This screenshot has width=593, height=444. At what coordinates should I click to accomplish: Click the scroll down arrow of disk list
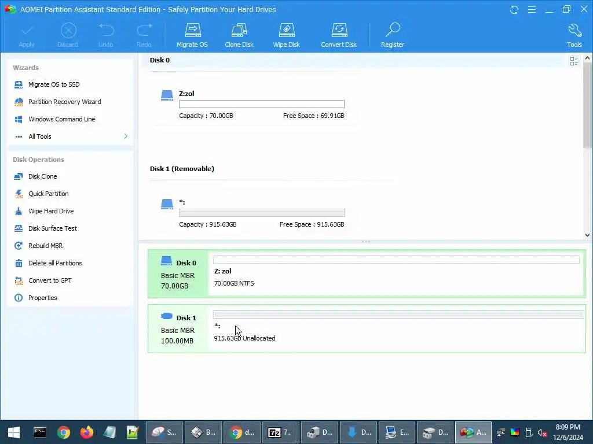coord(587,235)
